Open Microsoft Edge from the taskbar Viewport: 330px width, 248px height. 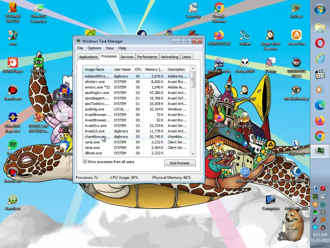(x=320, y=105)
